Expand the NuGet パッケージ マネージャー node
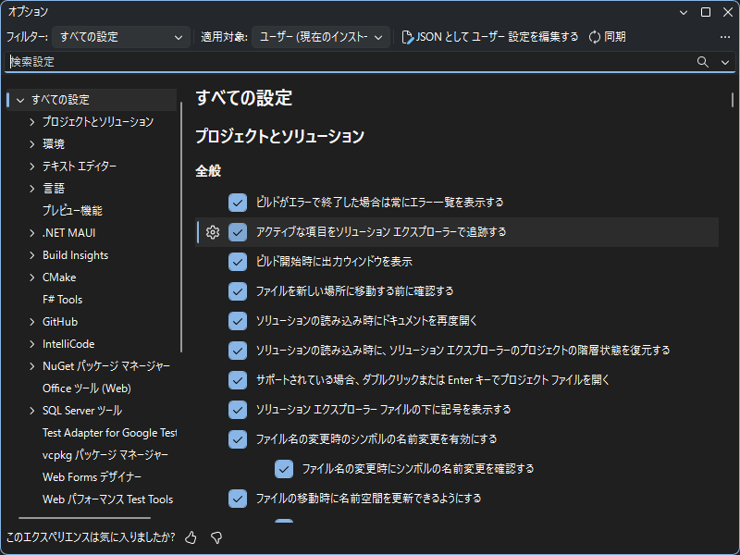 (32, 366)
